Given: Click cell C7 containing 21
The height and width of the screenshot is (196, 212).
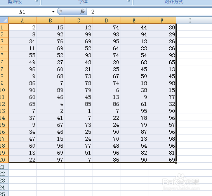Looking at the screenshot, I should pos(78,69).
